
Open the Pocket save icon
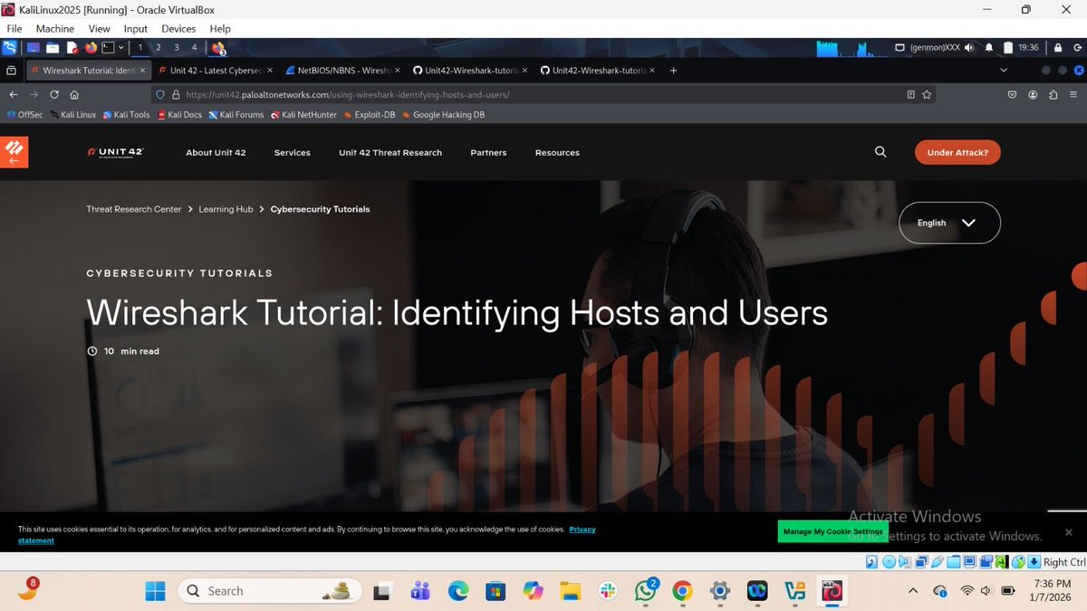[1013, 94]
